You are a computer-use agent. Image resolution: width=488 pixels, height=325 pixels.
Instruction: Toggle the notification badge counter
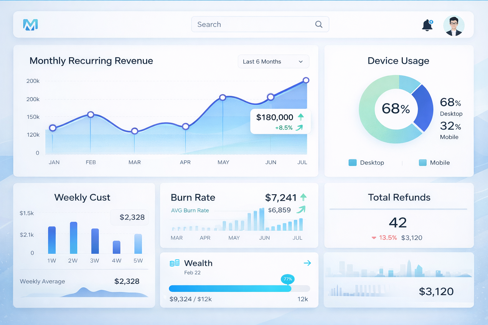(x=432, y=22)
